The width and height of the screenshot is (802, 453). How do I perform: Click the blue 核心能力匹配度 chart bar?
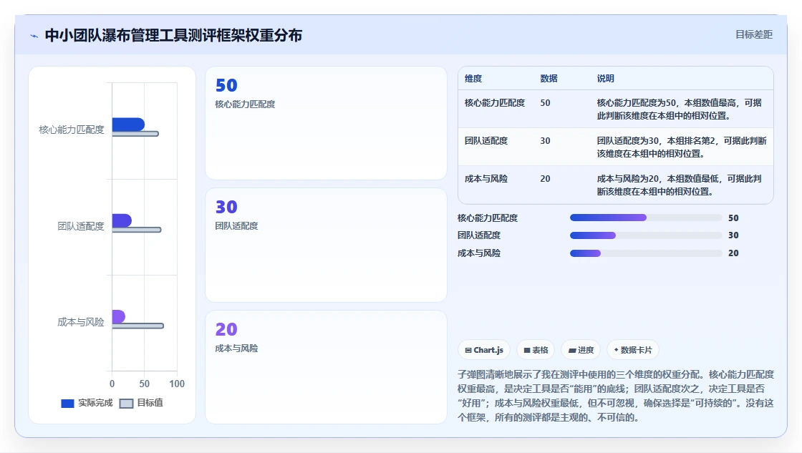point(128,125)
